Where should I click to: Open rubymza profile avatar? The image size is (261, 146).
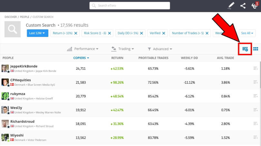(x=5, y=96)
